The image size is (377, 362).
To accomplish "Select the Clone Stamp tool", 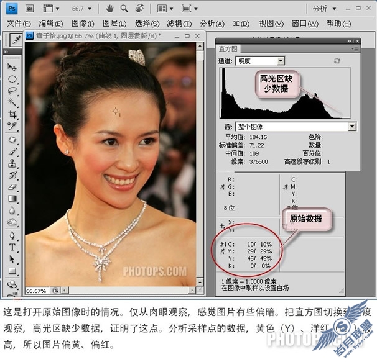I will coord(12,163).
